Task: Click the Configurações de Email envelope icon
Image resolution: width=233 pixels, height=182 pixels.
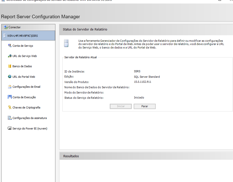Action: coord(10,87)
